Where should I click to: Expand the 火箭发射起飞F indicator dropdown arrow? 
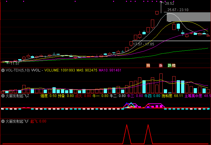click(x=3, y=122)
